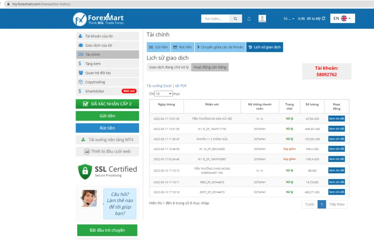View details of W/D_ZP_1647478987 row

pos(337,159)
